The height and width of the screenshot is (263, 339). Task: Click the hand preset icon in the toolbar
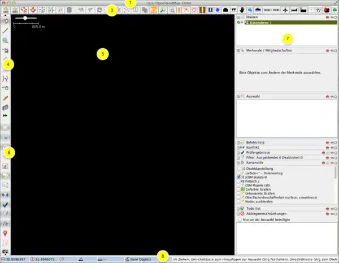click(242, 10)
